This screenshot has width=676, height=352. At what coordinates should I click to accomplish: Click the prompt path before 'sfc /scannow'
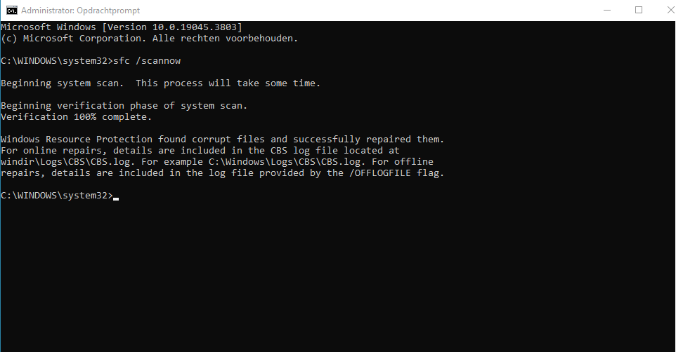(56, 61)
